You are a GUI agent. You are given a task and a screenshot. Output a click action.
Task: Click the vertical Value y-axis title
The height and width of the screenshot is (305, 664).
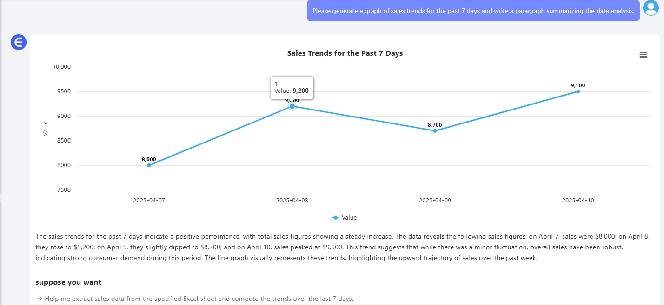click(46, 128)
